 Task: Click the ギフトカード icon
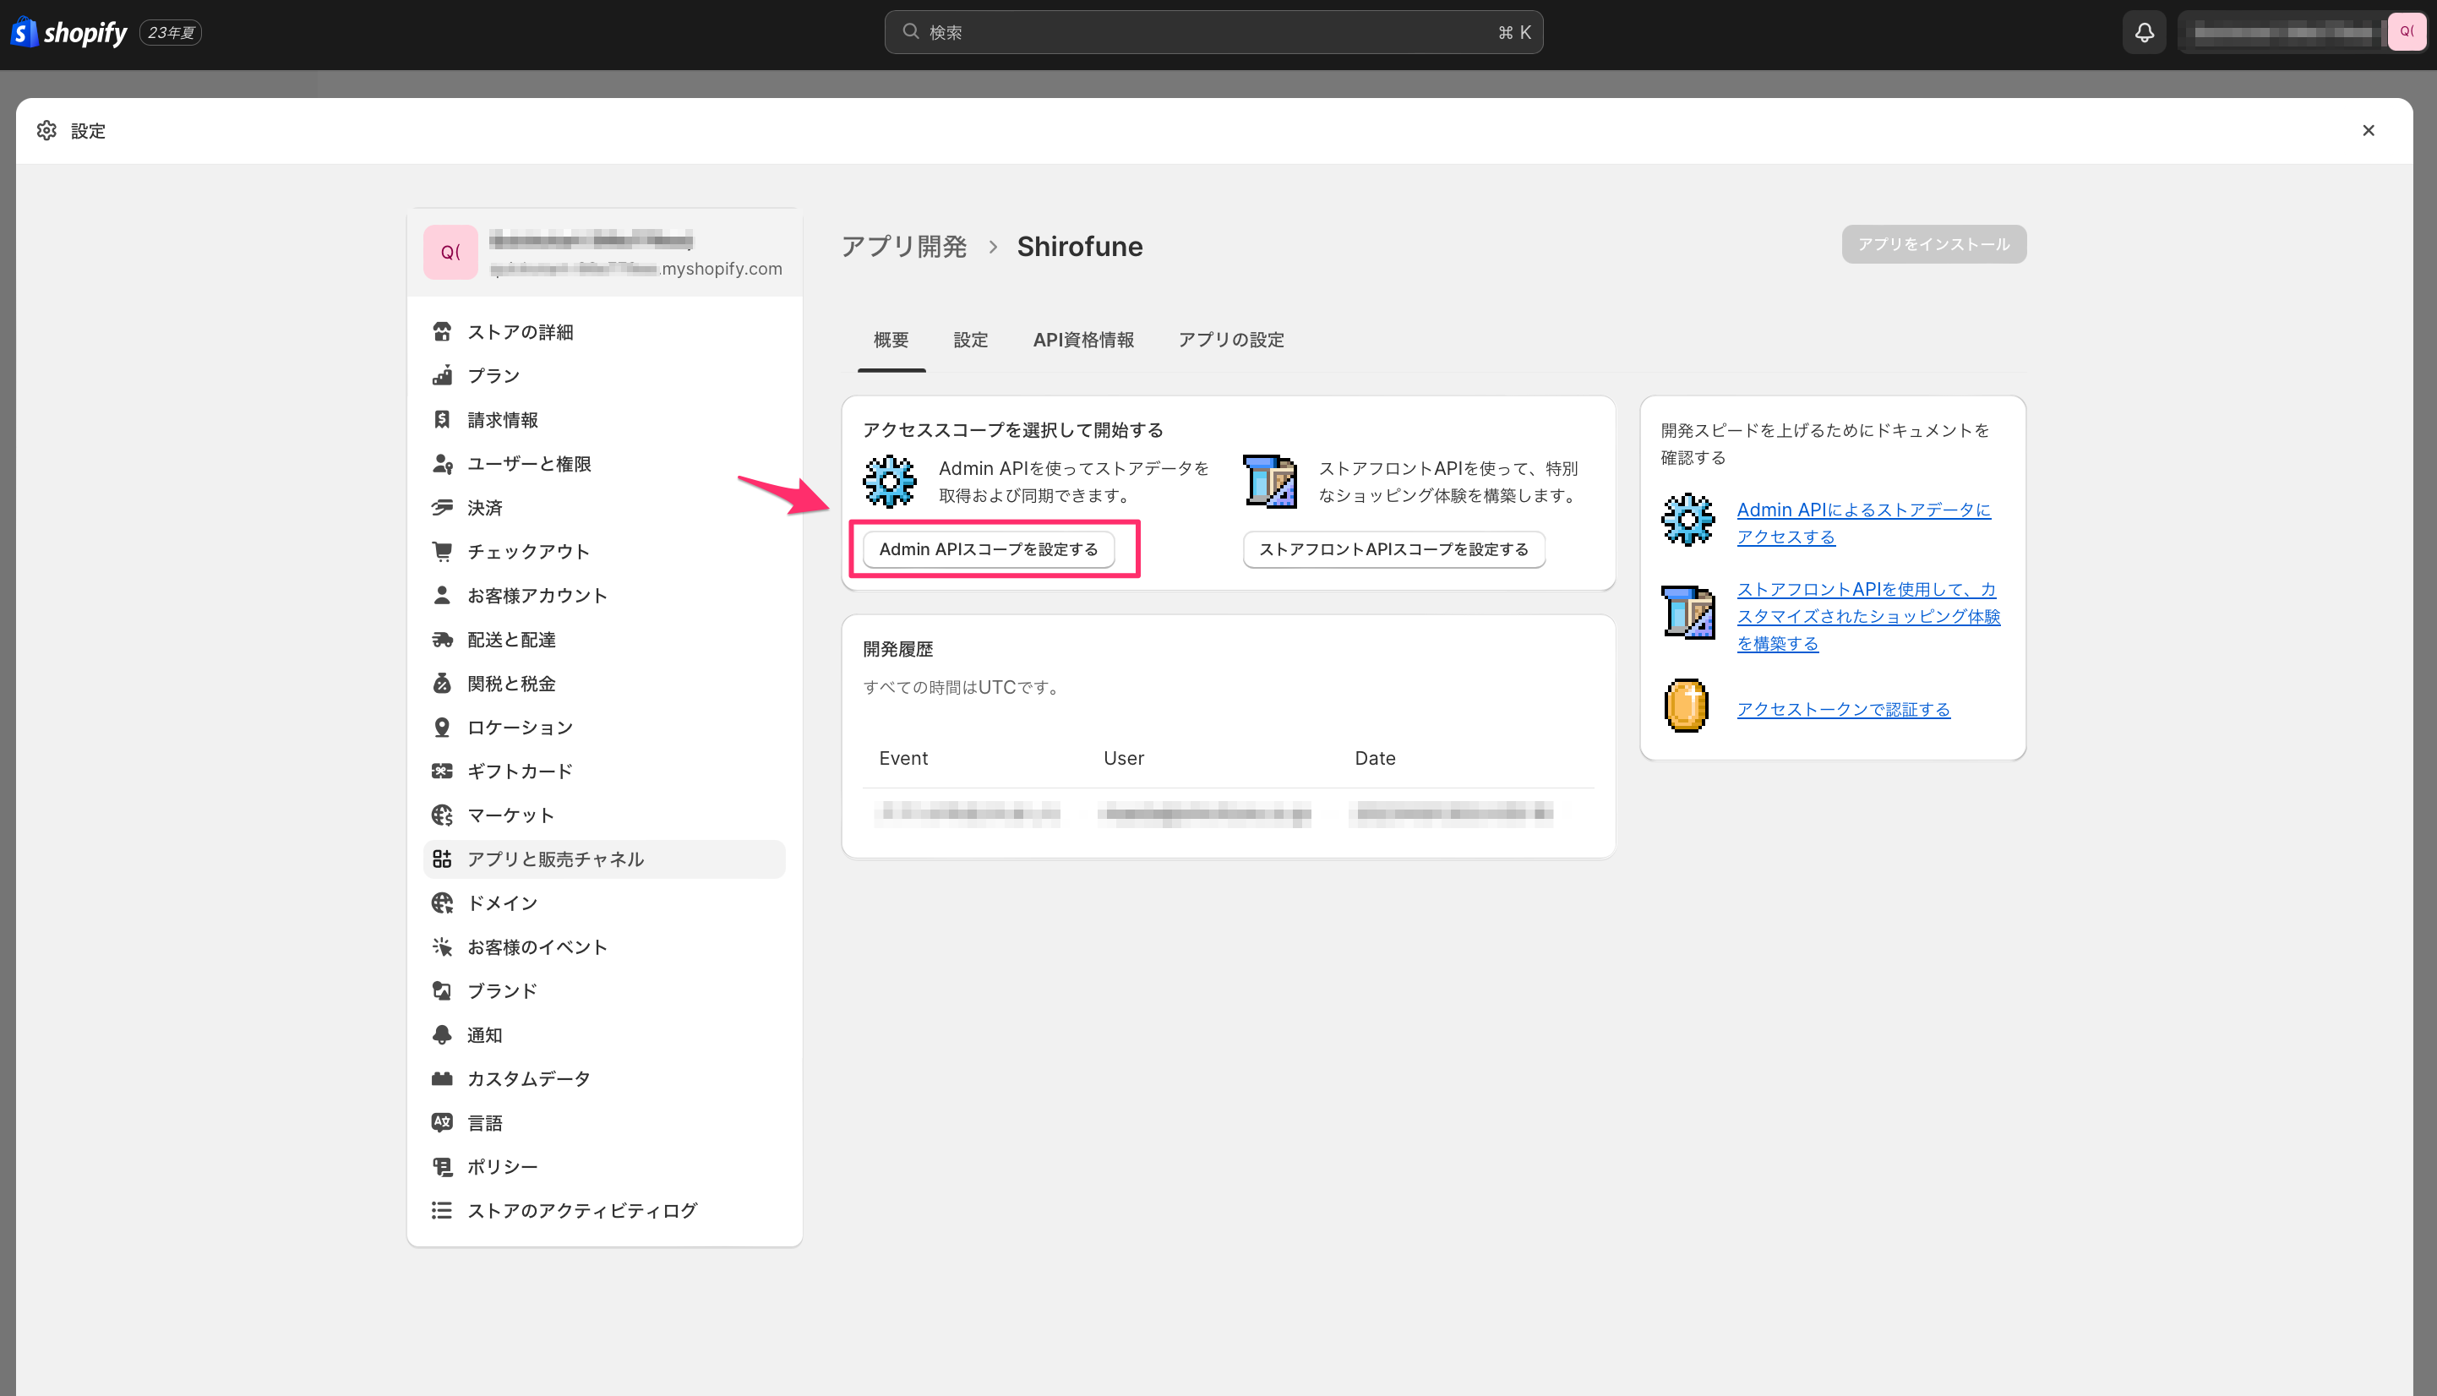(x=442, y=771)
